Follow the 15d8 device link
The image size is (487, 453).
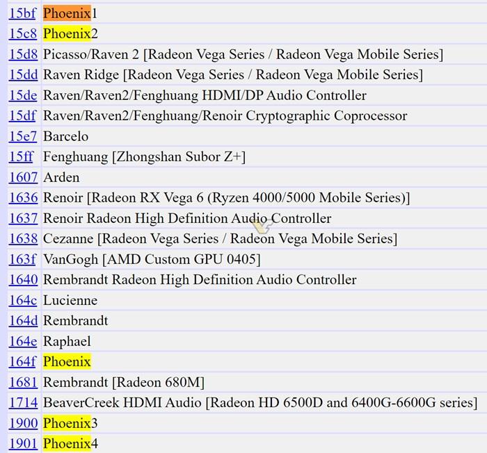tap(23, 54)
